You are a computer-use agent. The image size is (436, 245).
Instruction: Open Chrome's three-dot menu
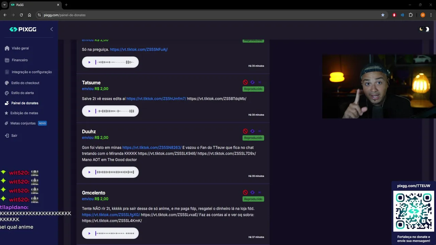click(x=431, y=15)
